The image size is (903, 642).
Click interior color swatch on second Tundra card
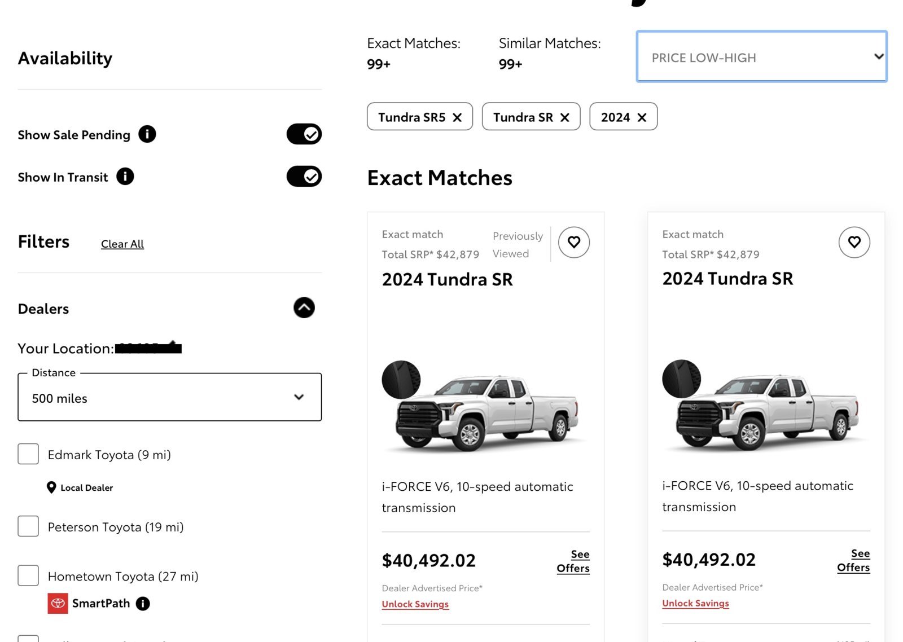pos(682,379)
